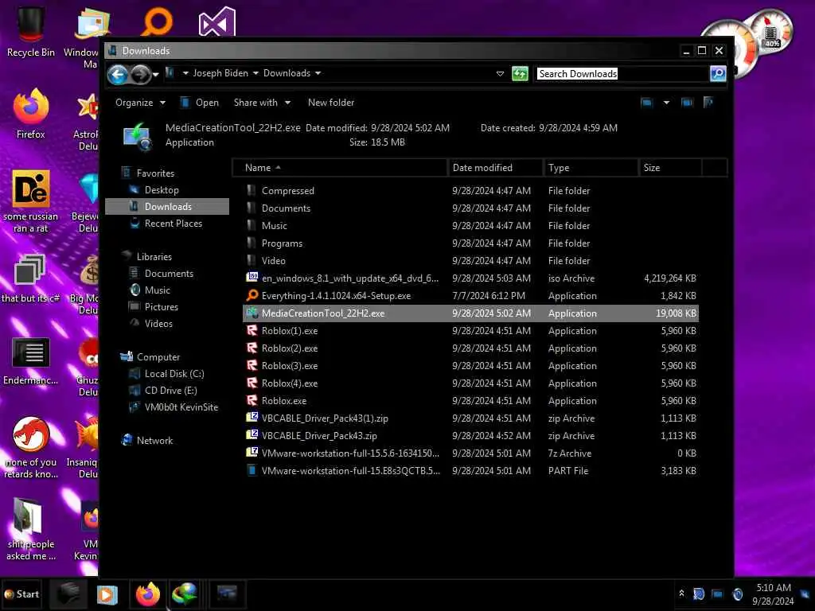Open the view options dropdown arrow
The height and width of the screenshot is (611, 815).
click(666, 103)
